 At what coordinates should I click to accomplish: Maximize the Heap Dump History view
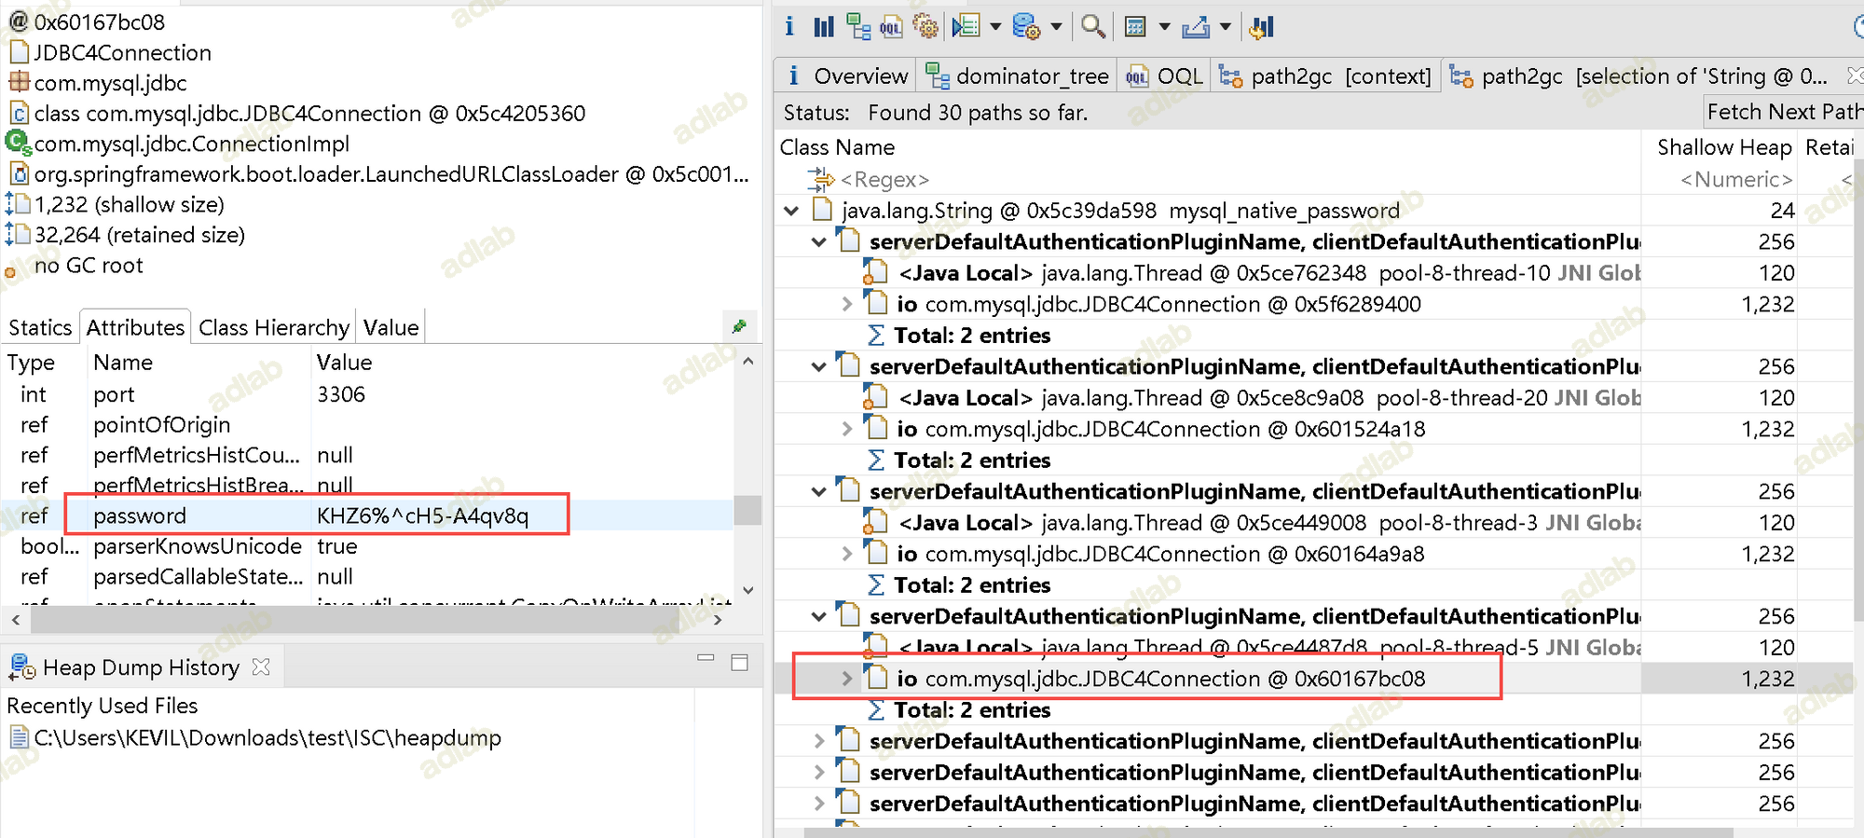(740, 663)
